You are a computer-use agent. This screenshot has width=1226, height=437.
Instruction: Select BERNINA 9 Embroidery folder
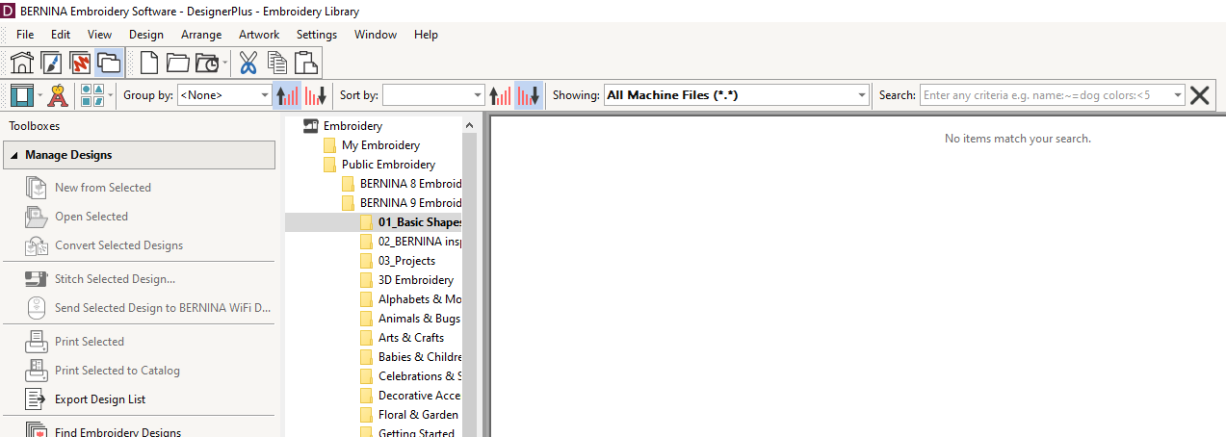(410, 203)
